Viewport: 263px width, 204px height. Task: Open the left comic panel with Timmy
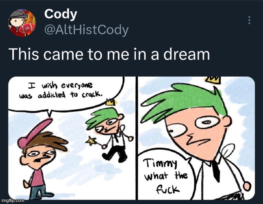click(72, 138)
